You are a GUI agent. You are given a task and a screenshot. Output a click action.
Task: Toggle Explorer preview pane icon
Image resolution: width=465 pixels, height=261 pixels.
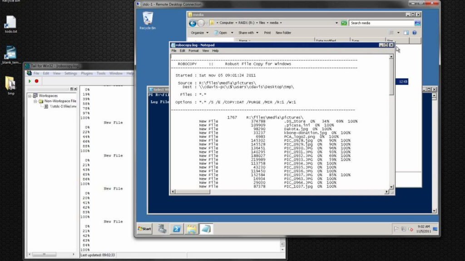(x=406, y=33)
